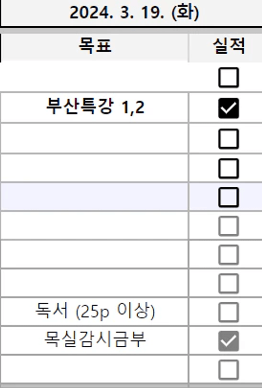
Task: Click the empty goal cell below 목실감시금부
Action: point(94,369)
